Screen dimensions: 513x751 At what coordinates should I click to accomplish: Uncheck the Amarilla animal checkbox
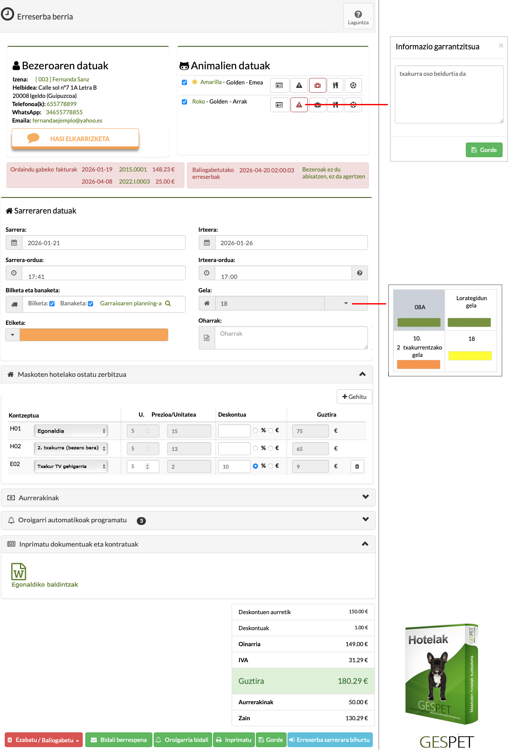tap(184, 82)
